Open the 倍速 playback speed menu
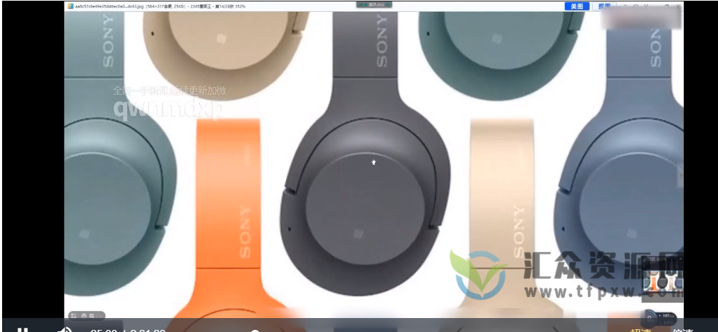 tap(682, 330)
